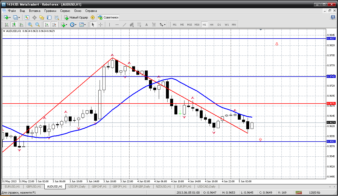Image resolution: width=338 pixels, height=196 pixels.
Task: Toggle the Советники expert advisors button
Action: [108, 17]
